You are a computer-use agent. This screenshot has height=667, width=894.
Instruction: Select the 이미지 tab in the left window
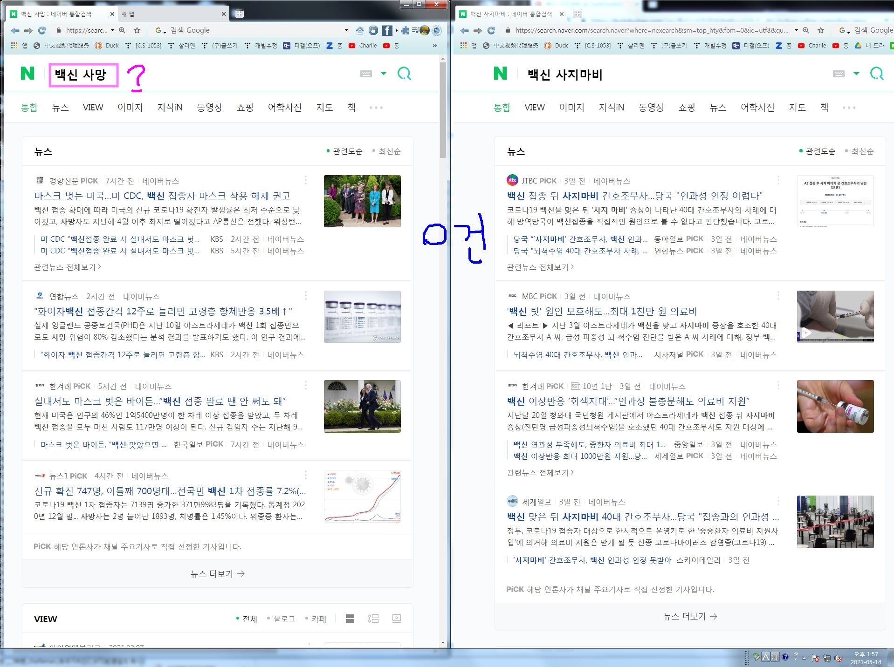tap(130, 108)
